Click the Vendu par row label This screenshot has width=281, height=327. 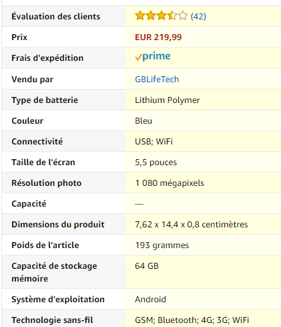pos(33,80)
